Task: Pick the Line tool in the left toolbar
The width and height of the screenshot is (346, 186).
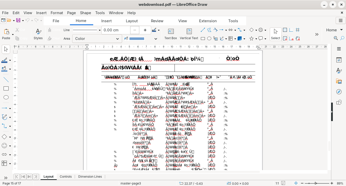Action: [x=6, y=80]
